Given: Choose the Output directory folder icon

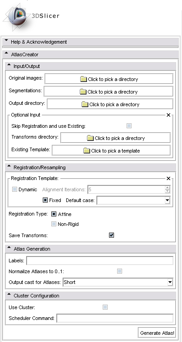Looking at the screenshot, I should click(85, 104).
